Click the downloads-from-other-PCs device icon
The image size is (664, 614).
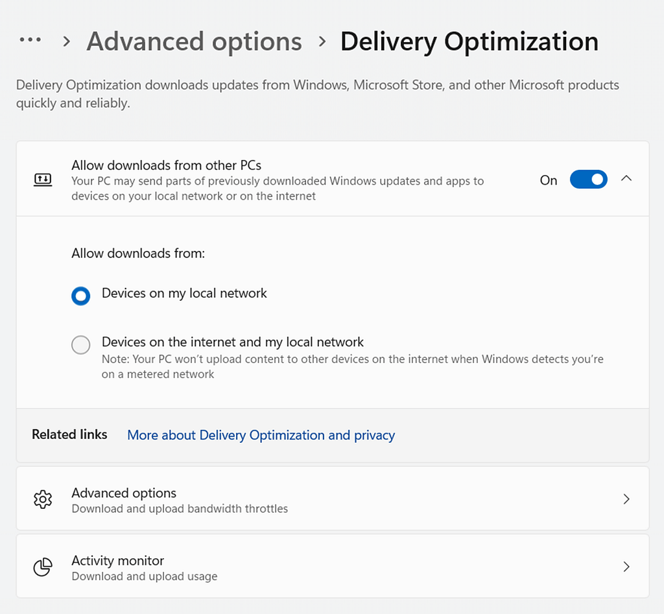pos(42,180)
